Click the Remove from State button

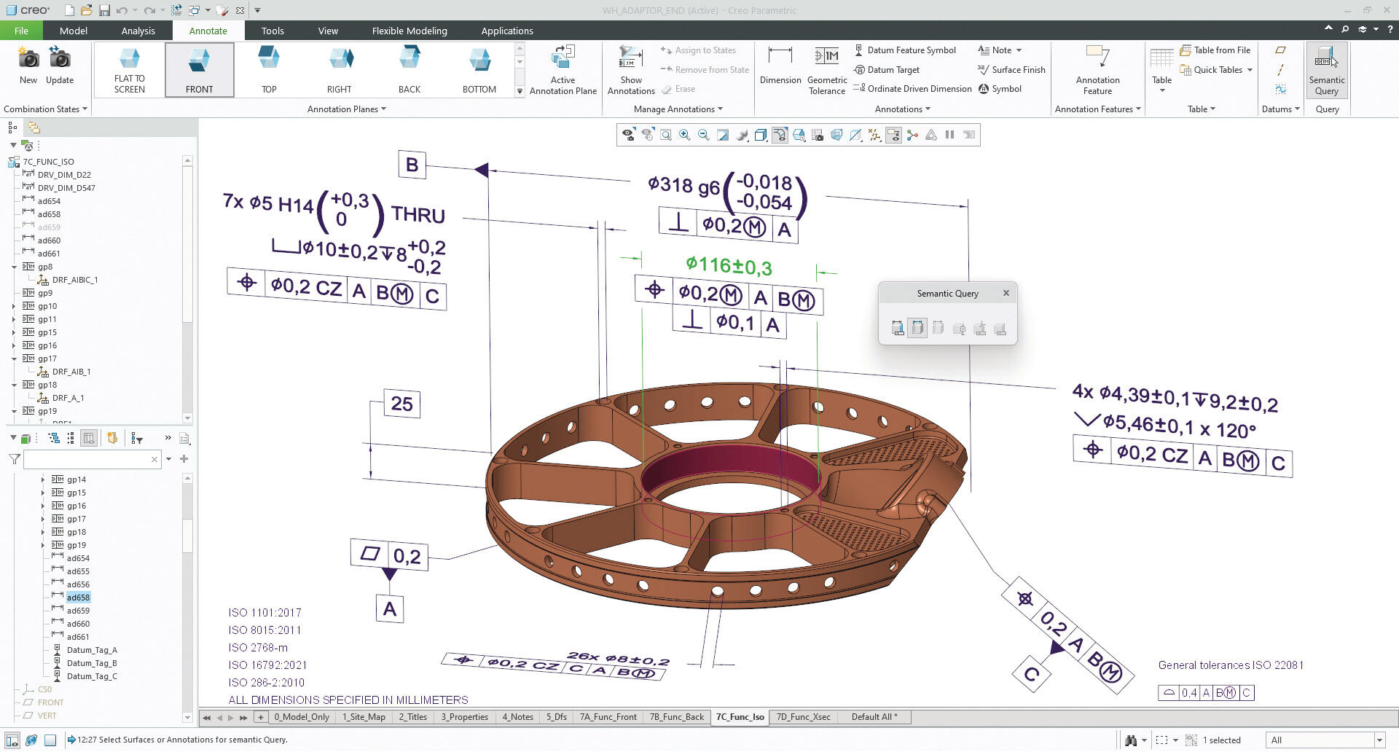click(704, 69)
